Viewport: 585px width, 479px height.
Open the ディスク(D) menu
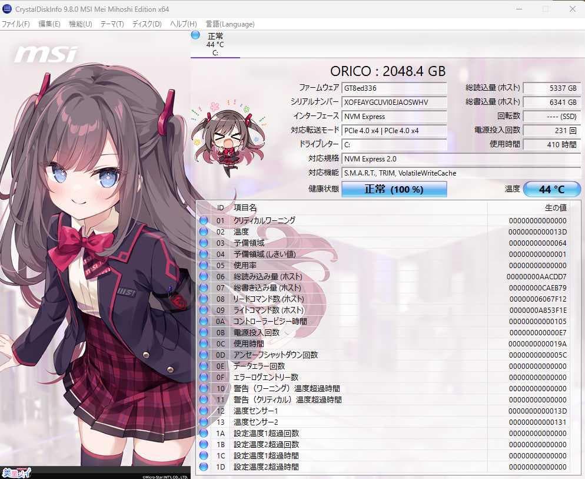[147, 24]
